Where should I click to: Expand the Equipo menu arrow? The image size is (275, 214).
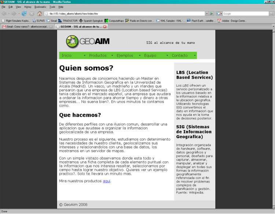click(167, 56)
